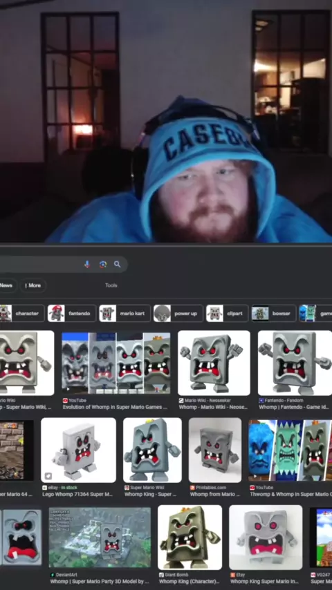Click the Printables.com favicon icon
Image resolution: width=332 pixels, height=590 pixels.
192,488
